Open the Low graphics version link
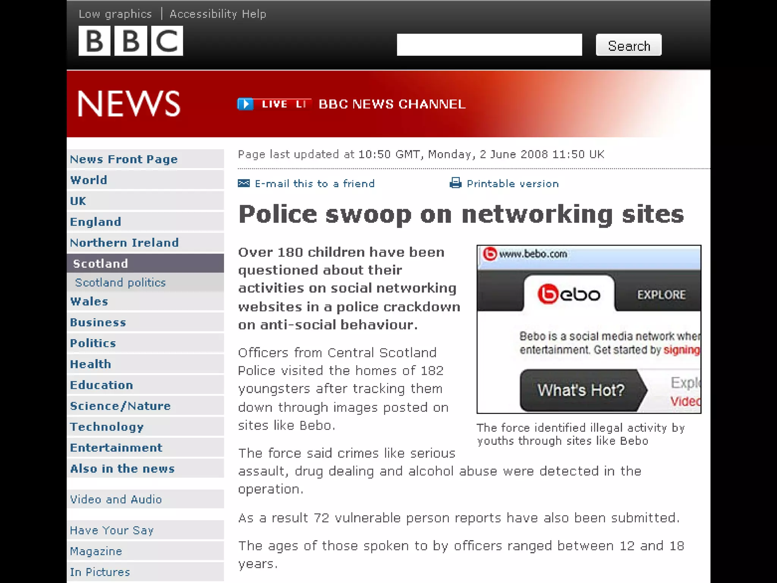 coord(115,14)
